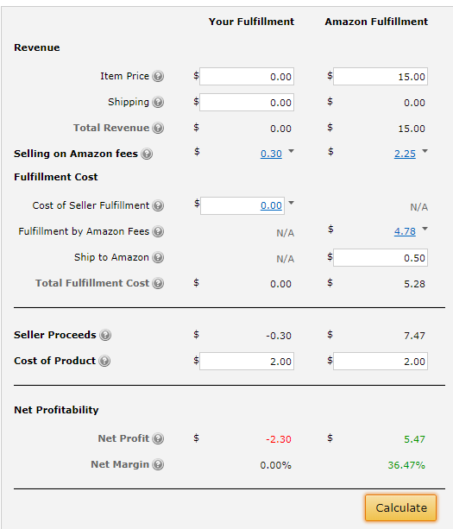Open the 4.78 fulfillment fees link
453x529 pixels.
pyautogui.click(x=405, y=231)
